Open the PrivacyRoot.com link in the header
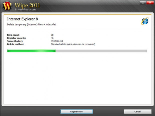Image resolution: width=155 pixels, height=116 pixels. (x=25, y=9)
